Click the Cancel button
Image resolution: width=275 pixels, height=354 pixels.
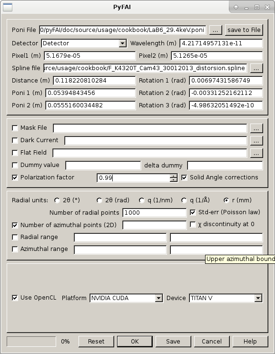(212, 342)
